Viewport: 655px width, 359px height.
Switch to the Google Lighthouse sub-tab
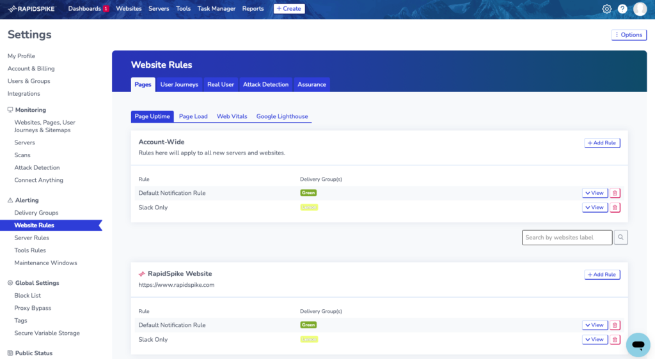(282, 116)
